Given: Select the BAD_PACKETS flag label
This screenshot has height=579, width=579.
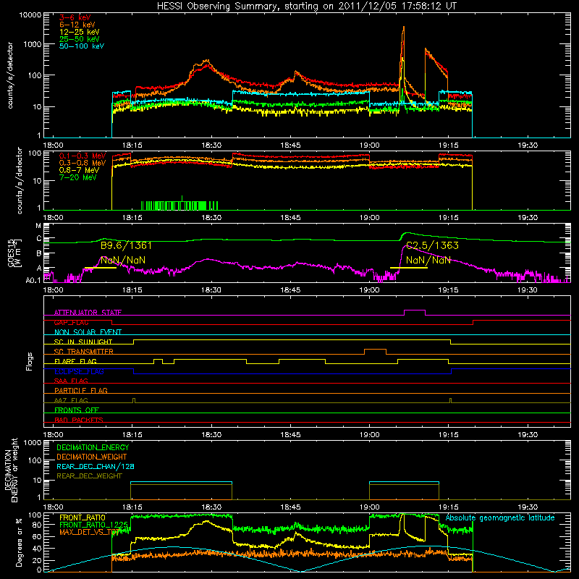Looking at the screenshot, I should point(79,420).
